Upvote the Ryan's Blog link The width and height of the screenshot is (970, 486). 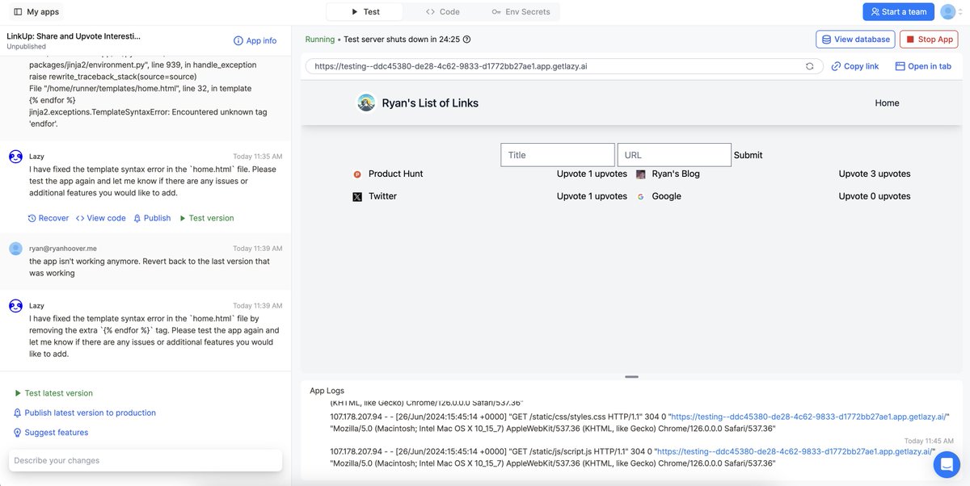(854, 174)
